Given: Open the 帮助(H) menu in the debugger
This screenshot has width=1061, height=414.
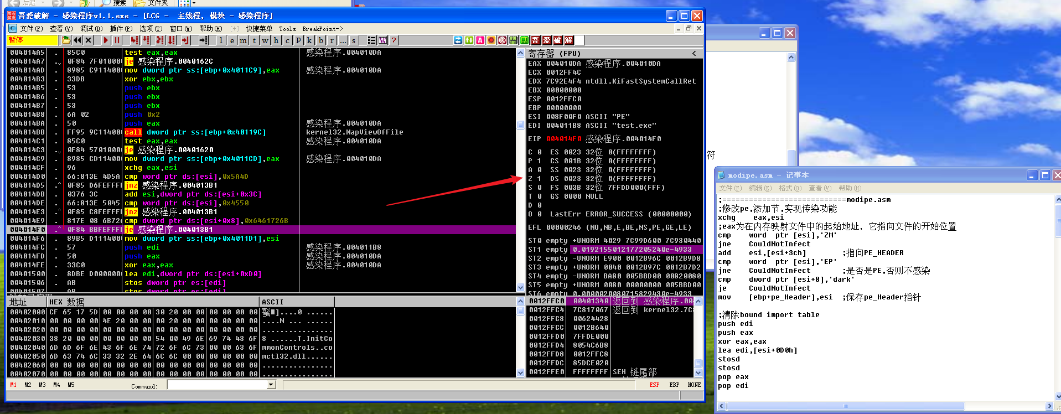Looking at the screenshot, I should click(x=210, y=28).
